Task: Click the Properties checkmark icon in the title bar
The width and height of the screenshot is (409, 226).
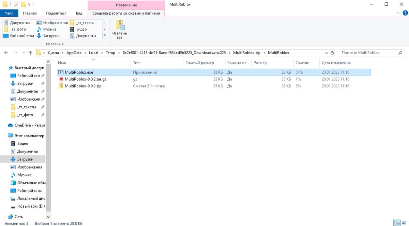Action: pyautogui.click(x=16, y=4)
